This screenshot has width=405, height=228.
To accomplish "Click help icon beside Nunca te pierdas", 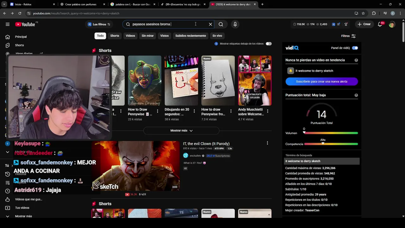I will tap(356, 60).
